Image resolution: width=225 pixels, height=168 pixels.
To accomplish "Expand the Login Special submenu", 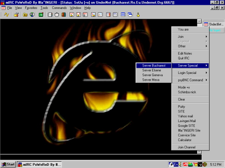I will [x=190, y=73].
